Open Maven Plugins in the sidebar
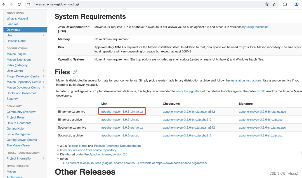Image resolution: width=302 pixels, height=178 pixels. coord(16,54)
